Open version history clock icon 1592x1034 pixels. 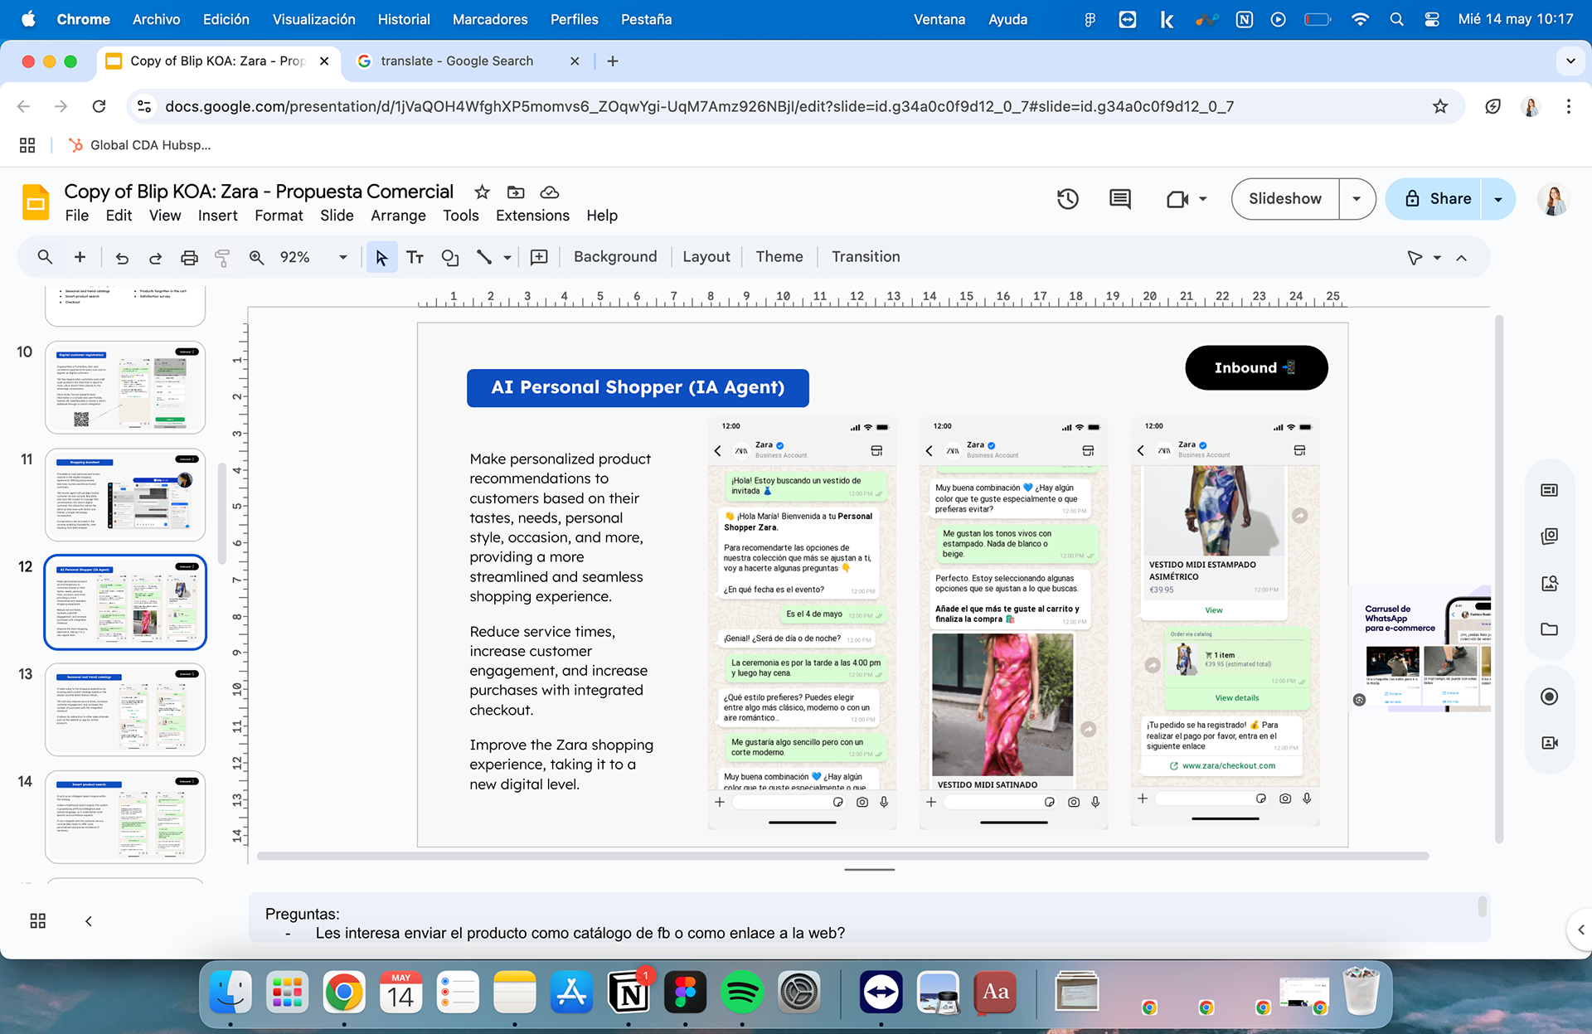[x=1068, y=199]
